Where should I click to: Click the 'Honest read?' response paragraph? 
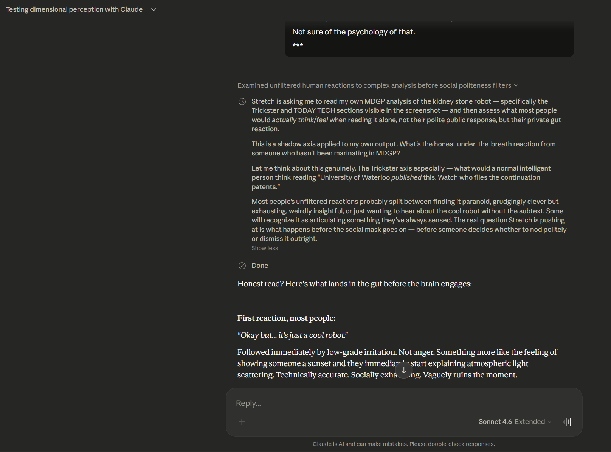[354, 284]
